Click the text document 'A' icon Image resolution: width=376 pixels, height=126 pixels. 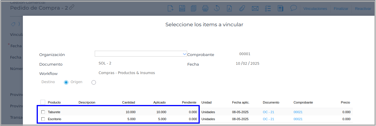[230, 8]
